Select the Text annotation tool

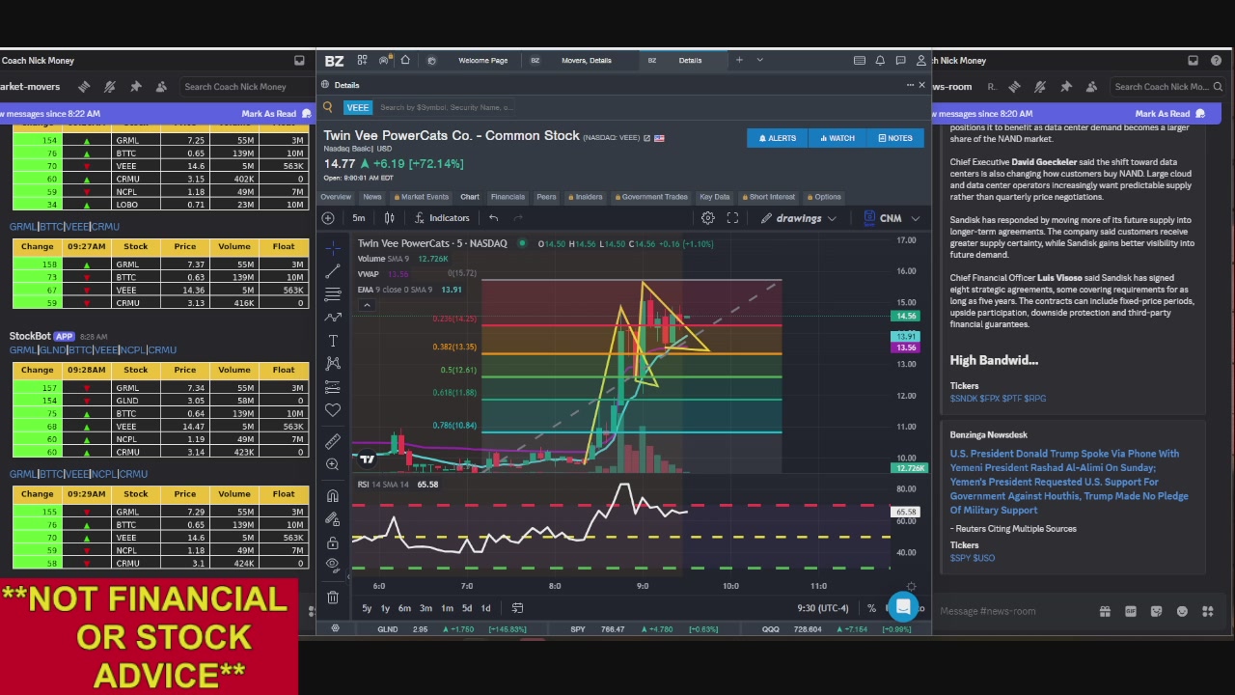pyautogui.click(x=333, y=341)
